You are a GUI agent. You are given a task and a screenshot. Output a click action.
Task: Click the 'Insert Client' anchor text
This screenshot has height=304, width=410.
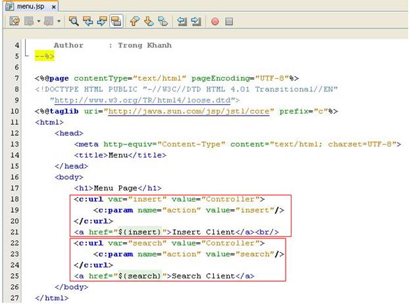pyautogui.click(x=203, y=232)
